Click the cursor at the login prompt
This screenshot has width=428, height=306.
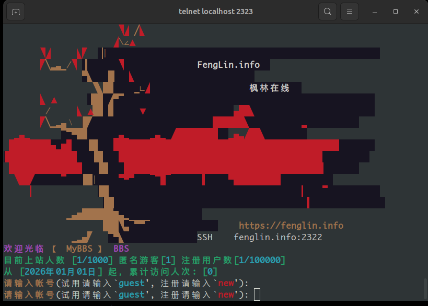coord(257,295)
